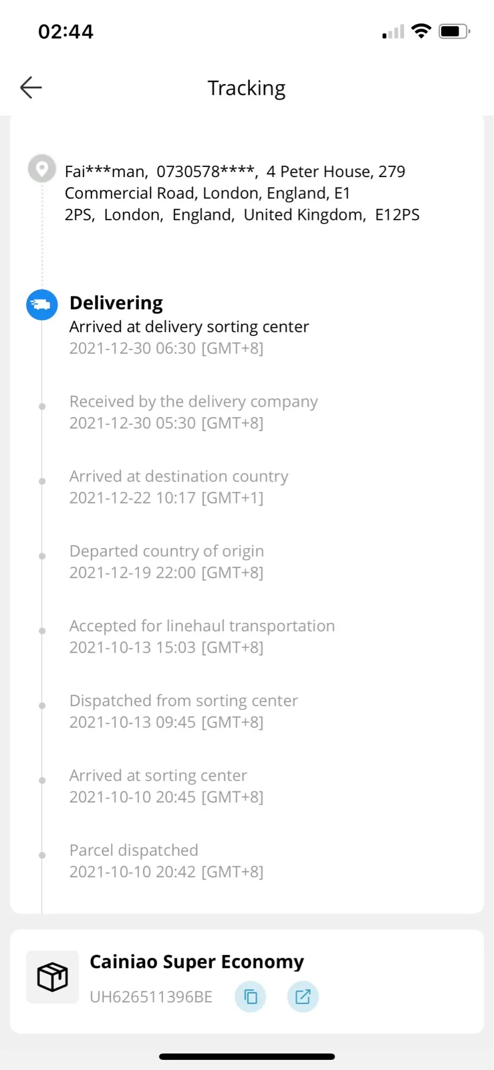Tap the parcel box icon
The width and height of the screenshot is (494, 1070).
click(52, 977)
